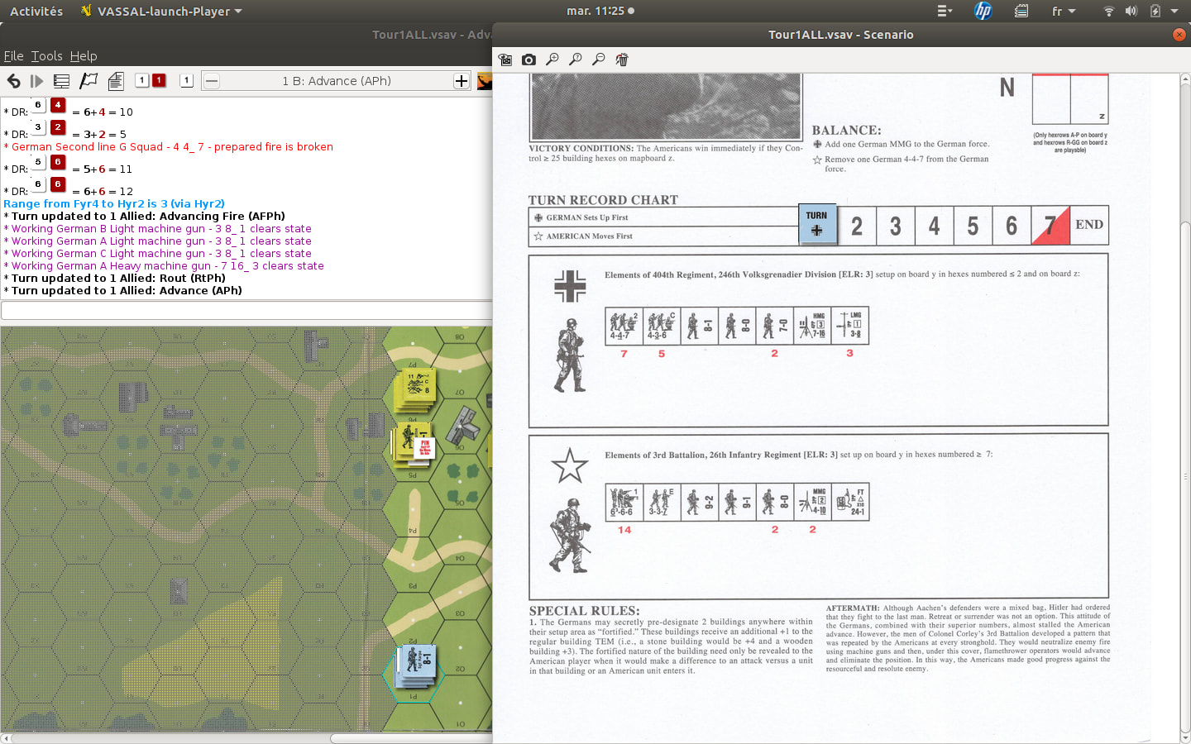Select the blue American counter stack
Viewport: 1191px width, 744px height.
[415, 666]
